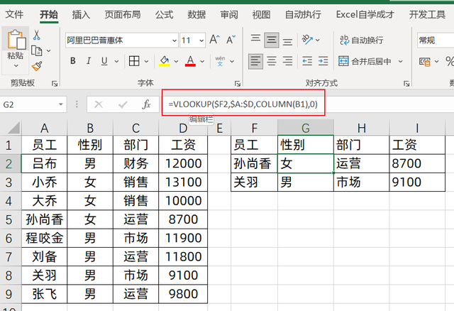This screenshot has width=454, height=311.
Task: Select row 5 header
Action: (x=10, y=219)
